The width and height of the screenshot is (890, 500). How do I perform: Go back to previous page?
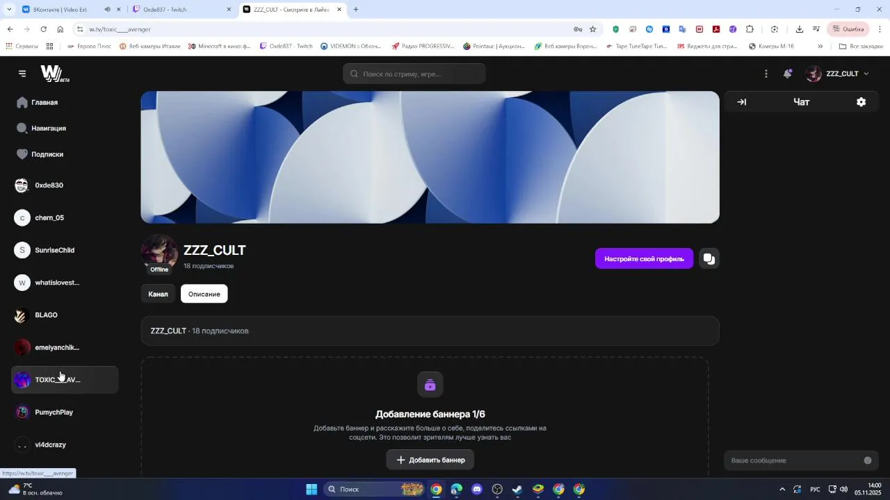click(10, 29)
